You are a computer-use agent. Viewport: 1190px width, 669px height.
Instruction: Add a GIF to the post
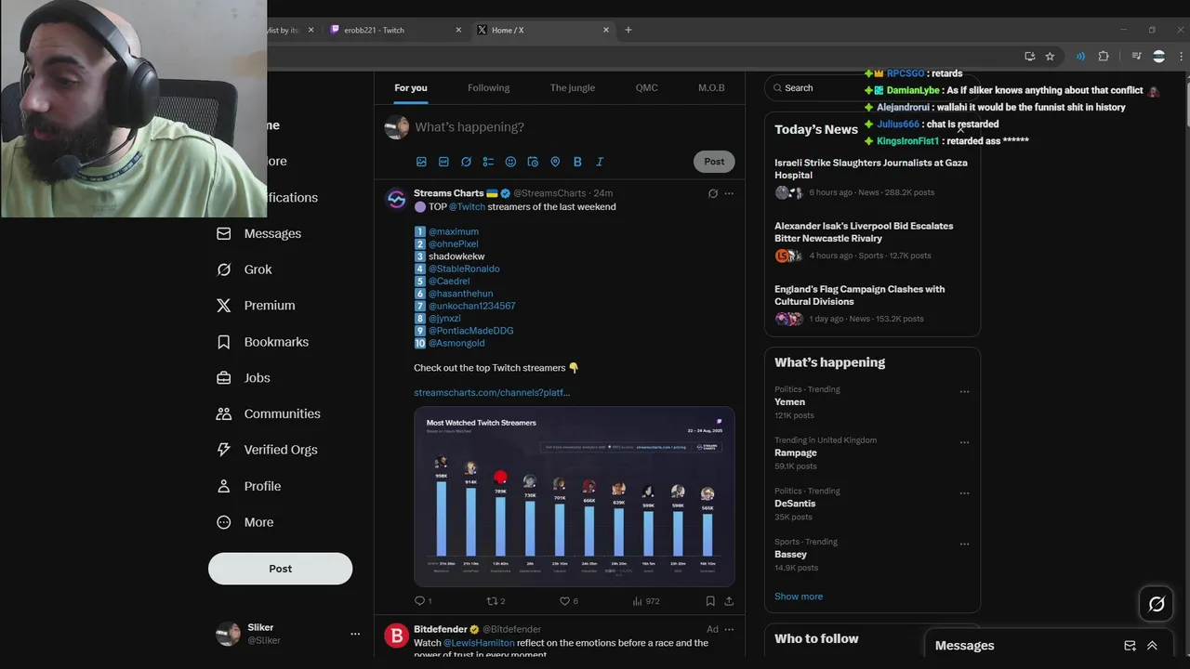tap(443, 162)
